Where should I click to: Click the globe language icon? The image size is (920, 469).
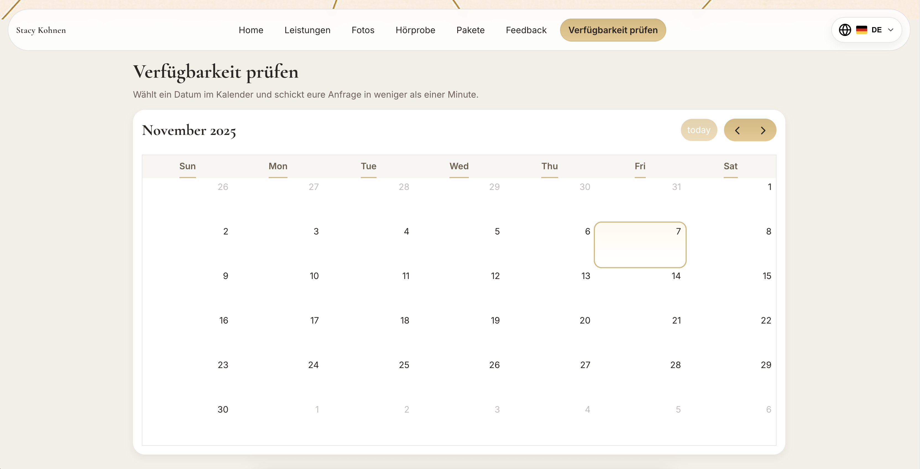[845, 30]
